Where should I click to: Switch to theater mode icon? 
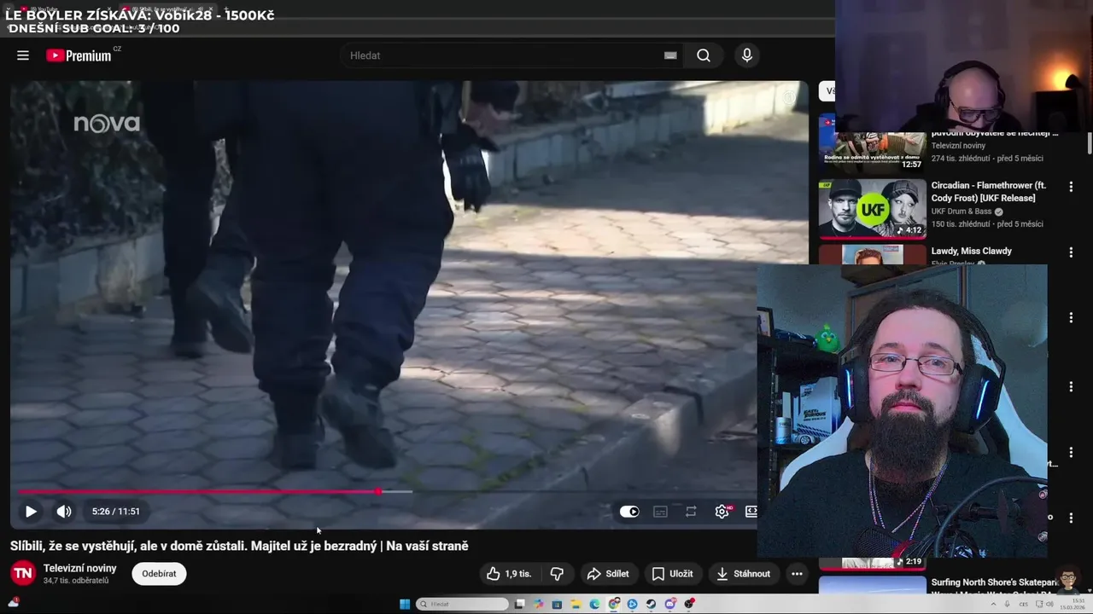click(751, 512)
